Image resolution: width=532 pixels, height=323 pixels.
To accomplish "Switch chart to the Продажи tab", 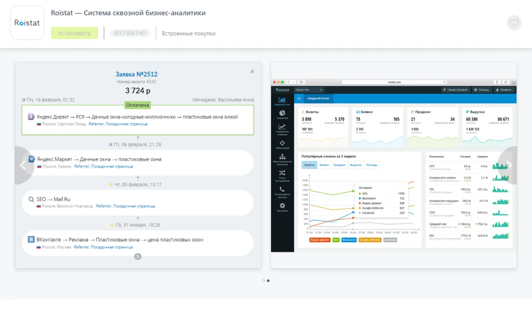I will (x=339, y=165).
